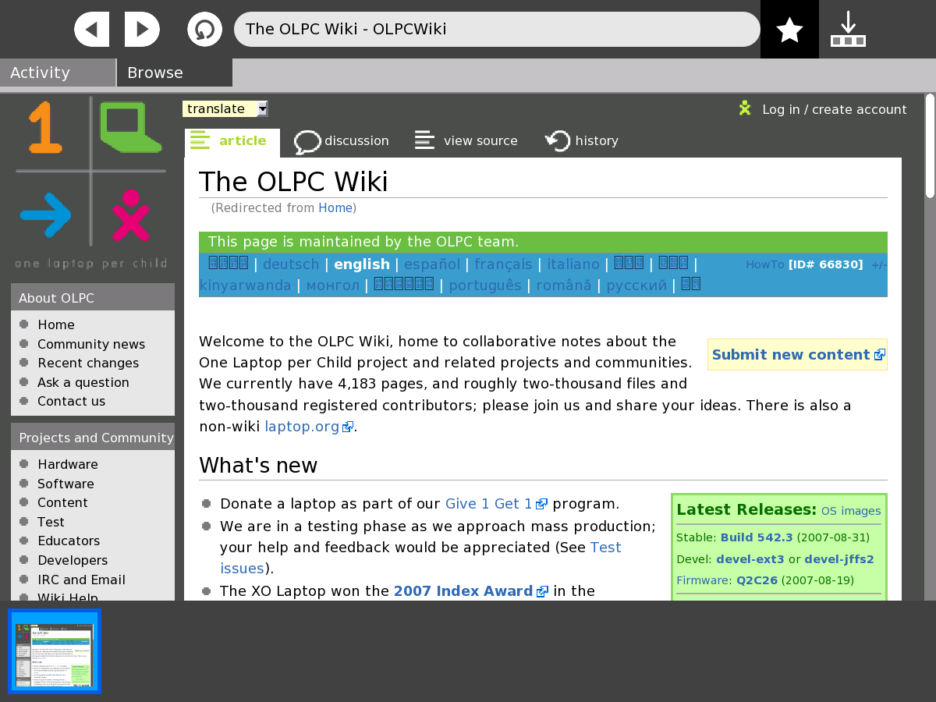The height and width of the screenshot is (702, 936).
Task: Select the page thumbnail in the bottom tray
Action: [x=54, y=651]
